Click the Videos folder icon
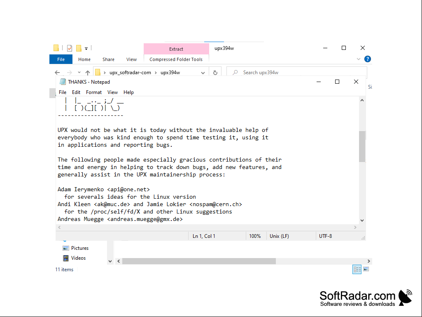The width and height of the screenshot is (422, 317). point(66,258)
